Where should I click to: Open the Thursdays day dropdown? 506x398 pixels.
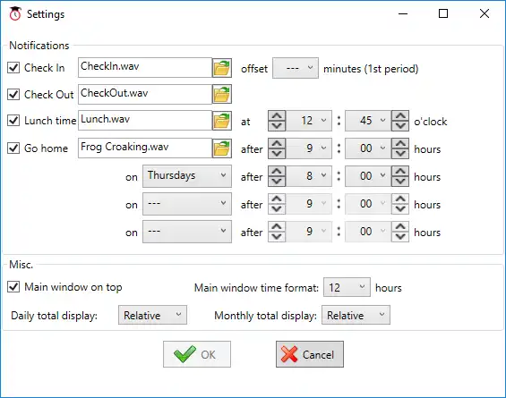pos(187,176)
